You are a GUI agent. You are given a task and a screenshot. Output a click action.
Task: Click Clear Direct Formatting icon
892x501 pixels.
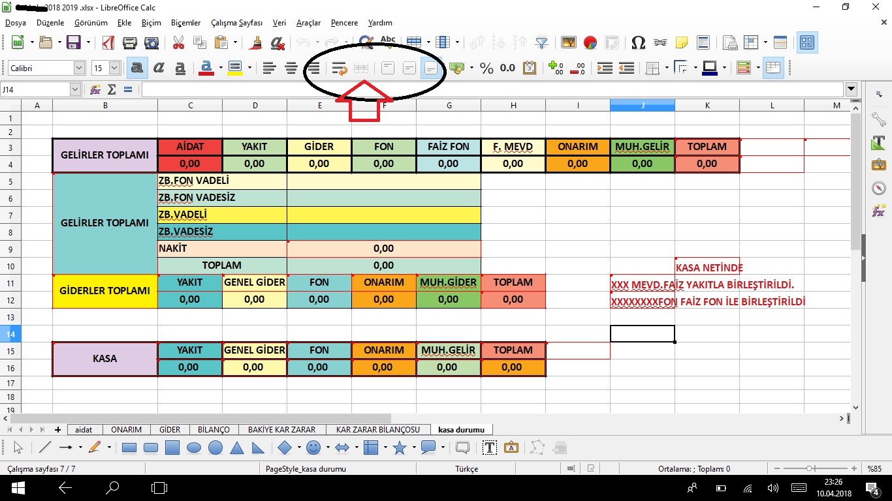[278, 42]
